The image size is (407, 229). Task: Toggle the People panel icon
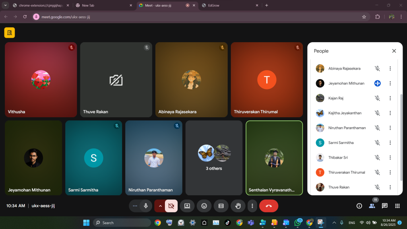pyautogui.click(x=372, y=206)
